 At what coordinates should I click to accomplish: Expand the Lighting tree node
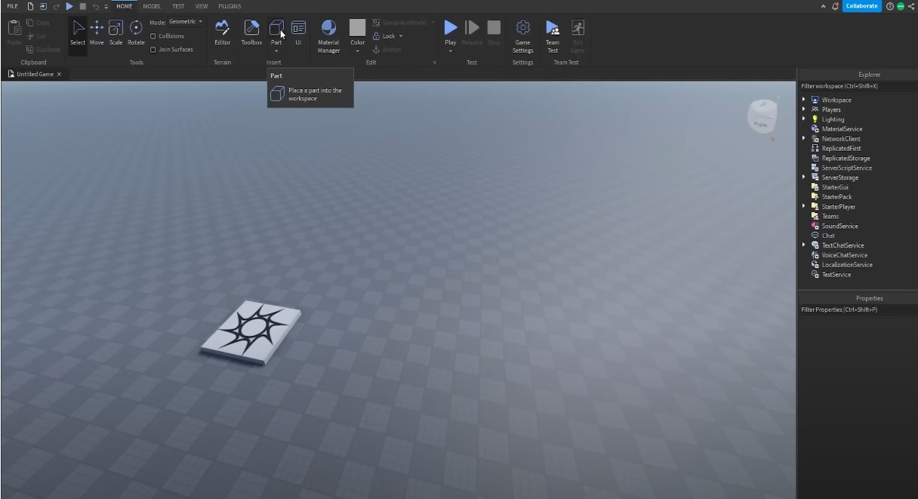coord(804,119)
